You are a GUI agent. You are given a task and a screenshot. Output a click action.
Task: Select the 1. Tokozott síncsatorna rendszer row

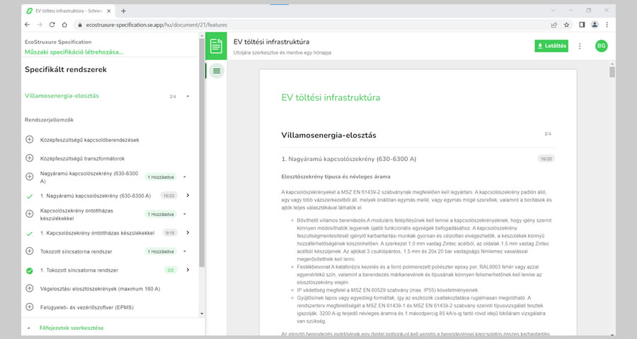[108, 270]
